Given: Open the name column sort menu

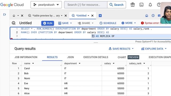Looking at the screenshot, I should [33, 63].
